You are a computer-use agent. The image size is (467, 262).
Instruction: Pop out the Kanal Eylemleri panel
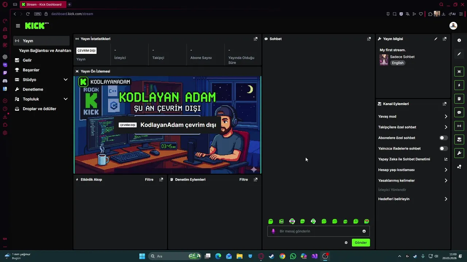point(444,104)
